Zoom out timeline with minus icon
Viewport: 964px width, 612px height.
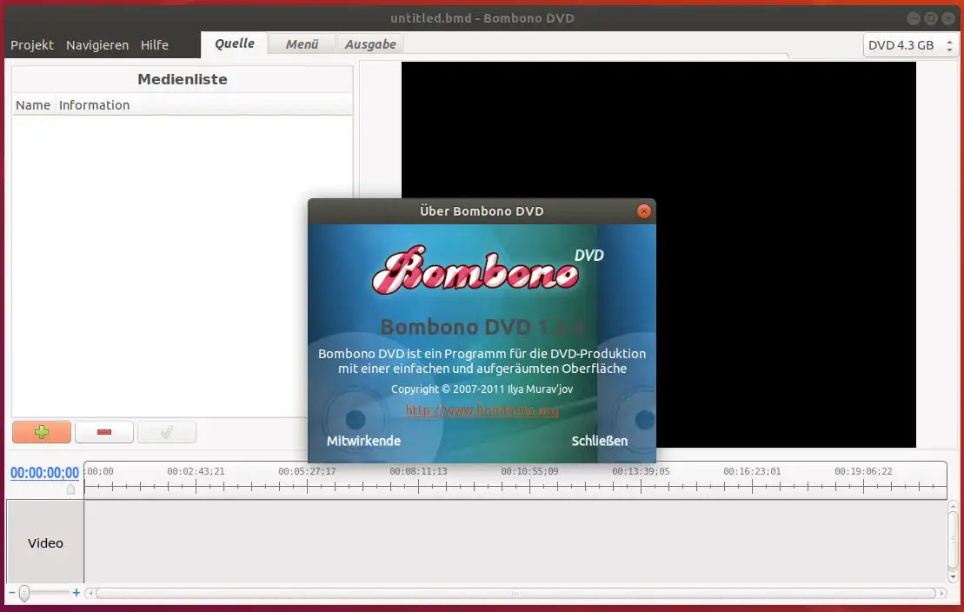pyautogui.click(x=11, y=593)
